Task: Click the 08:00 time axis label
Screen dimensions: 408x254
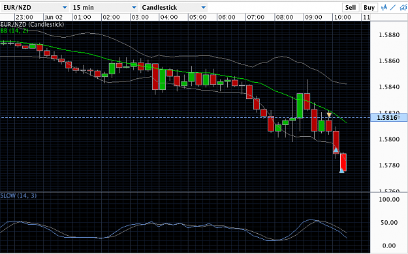Action: [x=285, y=18]
